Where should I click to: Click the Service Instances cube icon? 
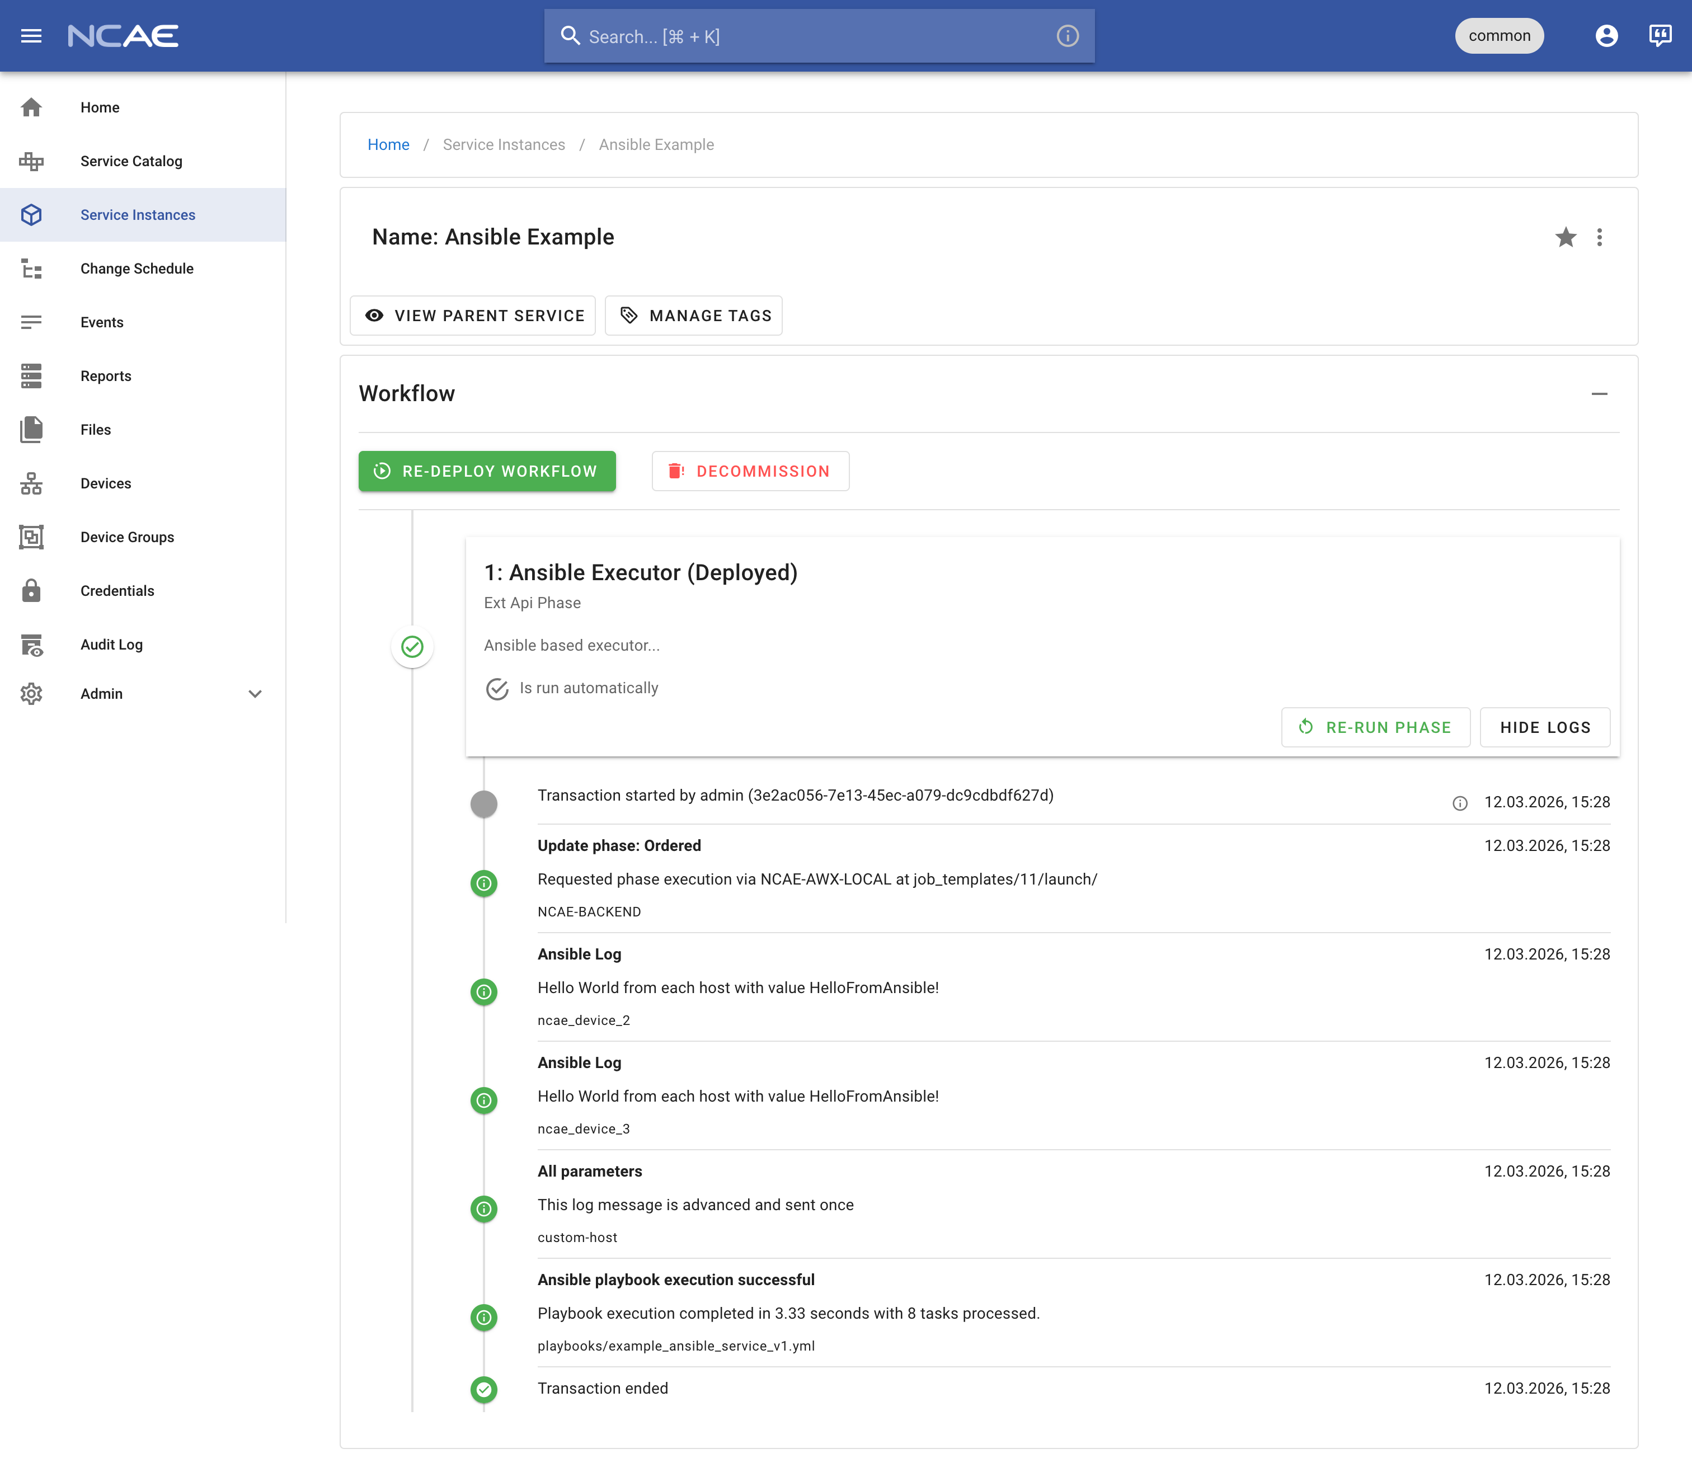click(x=31, y=215)
